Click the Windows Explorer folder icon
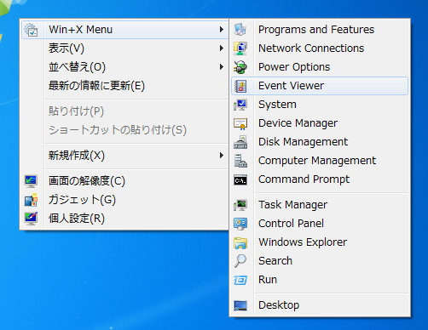Screen dimensions: 428x330 (240, 242)
